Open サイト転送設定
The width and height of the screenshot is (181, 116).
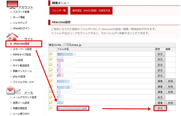pyautogui.click(x=21, y=66)
